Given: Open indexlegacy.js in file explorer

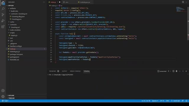Looking at the screenshot, I should tap(15, 52).
